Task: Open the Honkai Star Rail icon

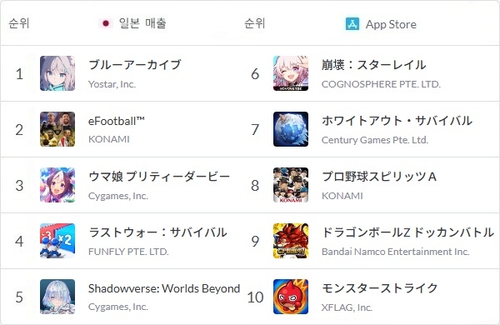Action: click(291, 73)
